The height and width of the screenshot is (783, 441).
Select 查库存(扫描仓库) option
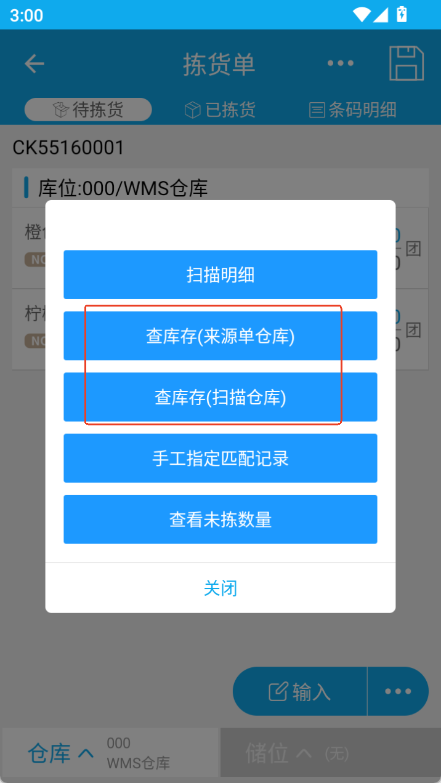point(220,397)
